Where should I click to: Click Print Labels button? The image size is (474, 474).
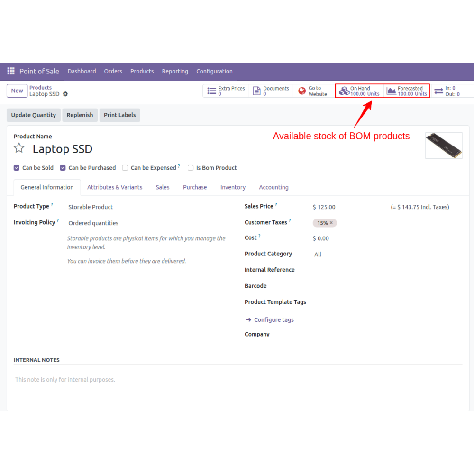120,115
